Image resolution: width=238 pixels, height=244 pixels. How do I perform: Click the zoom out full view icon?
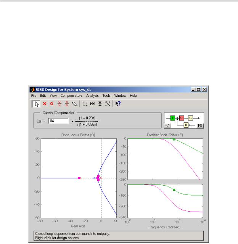coord(108,104)
